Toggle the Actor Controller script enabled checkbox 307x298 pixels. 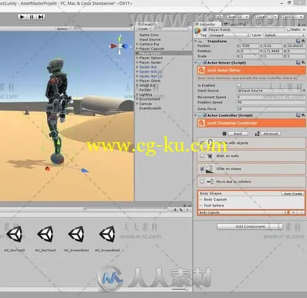pyautogui.click(x=205, y=115)
